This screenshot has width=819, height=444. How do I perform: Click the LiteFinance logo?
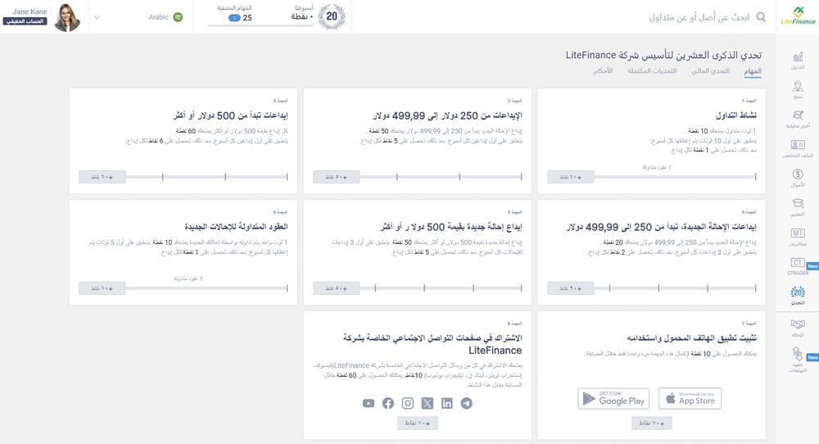tap(798, 16)
